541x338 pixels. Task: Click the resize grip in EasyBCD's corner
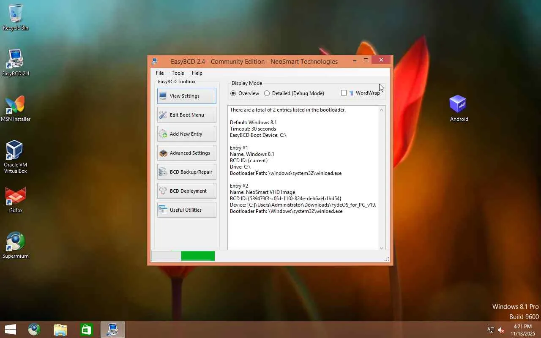(387, 259)
